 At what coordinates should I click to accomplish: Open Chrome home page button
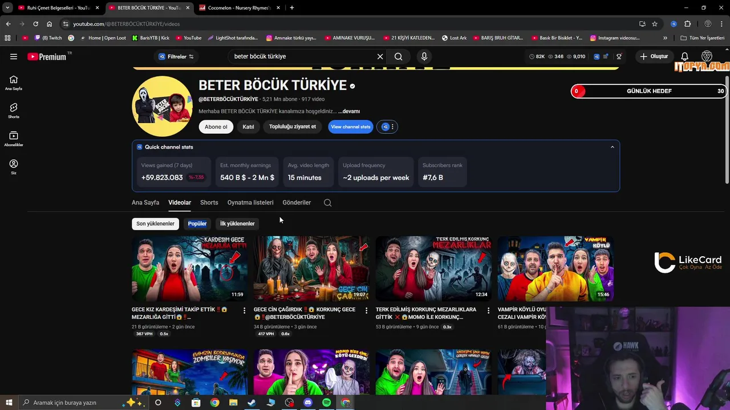pos(49,24)
